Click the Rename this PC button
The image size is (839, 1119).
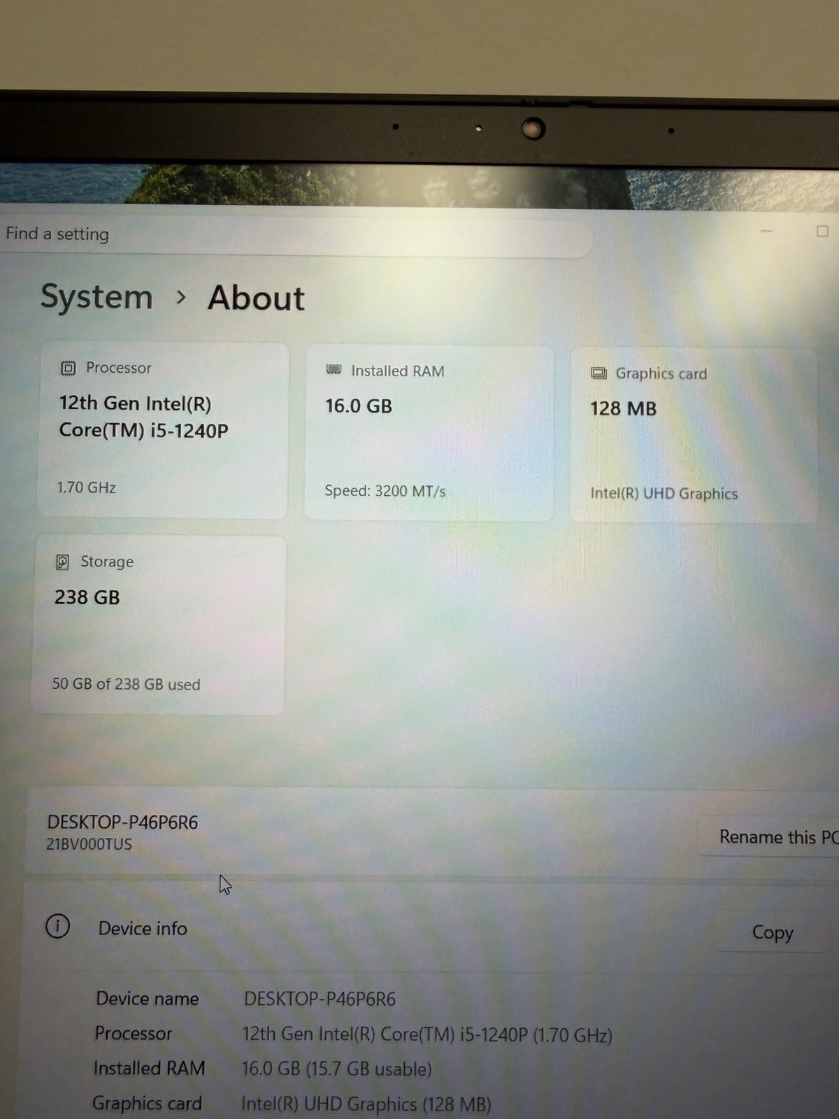coord(769,836)
